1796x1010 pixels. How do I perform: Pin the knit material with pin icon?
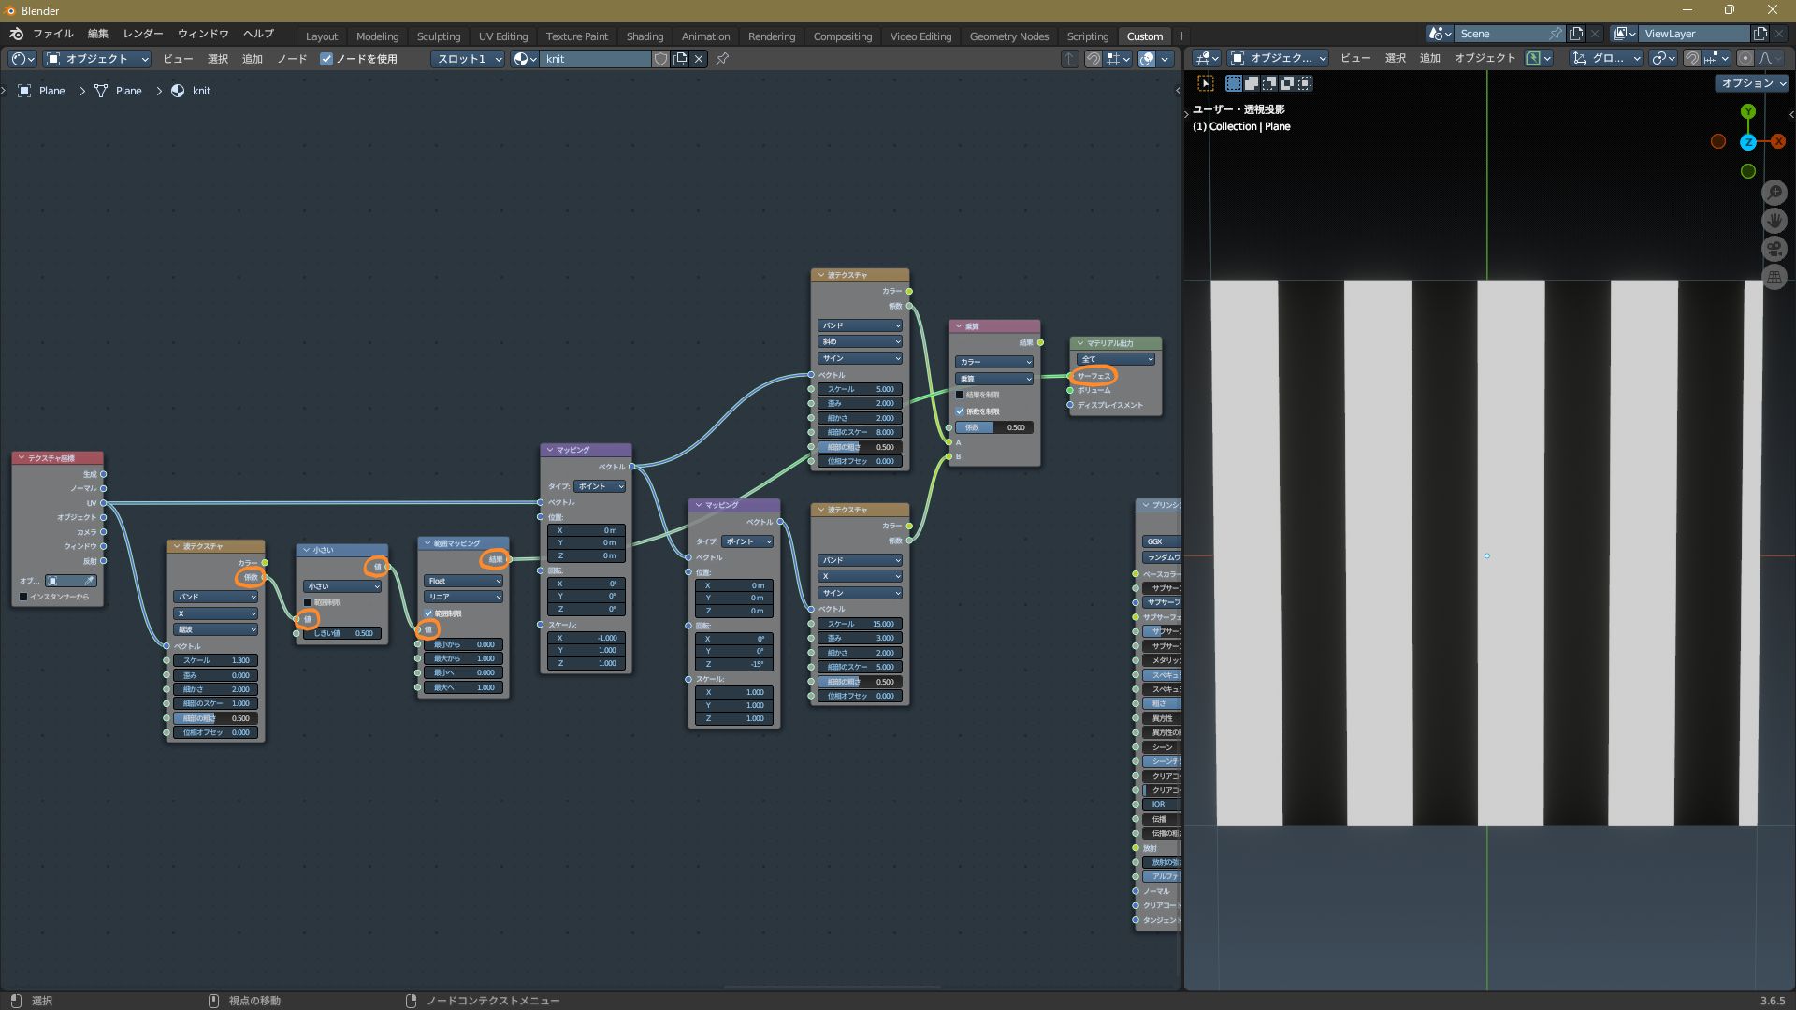[722, 59]
